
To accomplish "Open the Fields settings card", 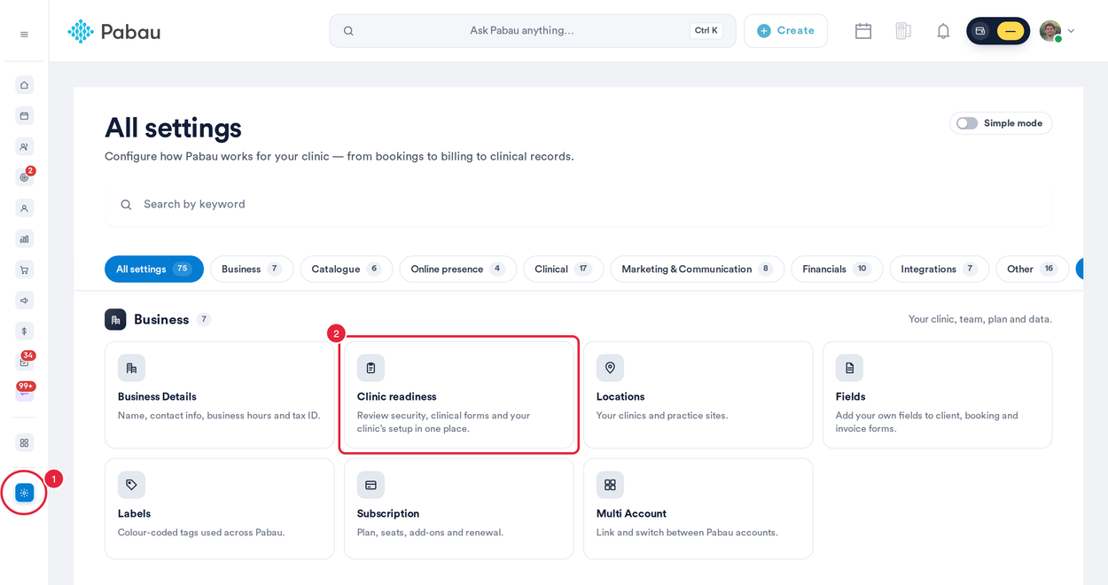I will pos(938,395).
